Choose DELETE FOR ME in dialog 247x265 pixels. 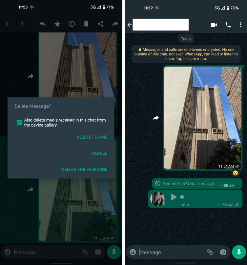[92, 137]
